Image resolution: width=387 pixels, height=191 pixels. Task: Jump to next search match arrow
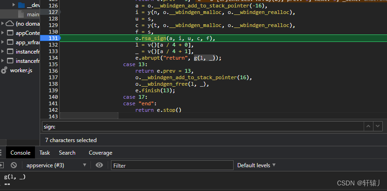(378, 126)
